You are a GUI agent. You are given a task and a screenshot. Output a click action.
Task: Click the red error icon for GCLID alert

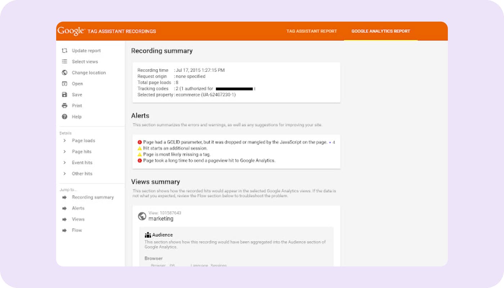click(x=140, y=142)
